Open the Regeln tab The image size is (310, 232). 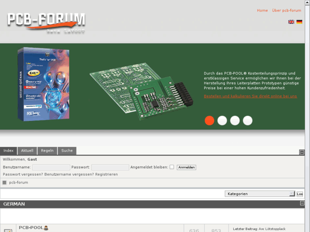pos(47,151)
